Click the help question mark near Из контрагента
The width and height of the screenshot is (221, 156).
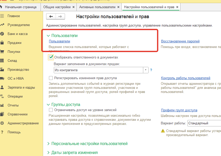pyautogui.click(x=151, y=70)
